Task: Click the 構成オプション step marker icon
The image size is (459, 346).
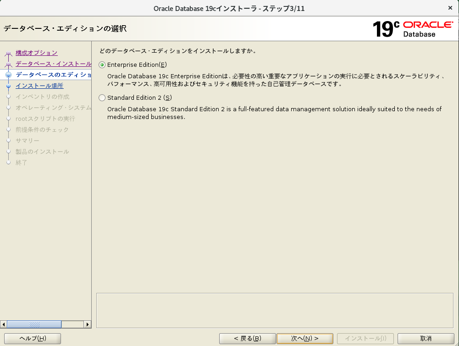Action: (x=8, y=54)
